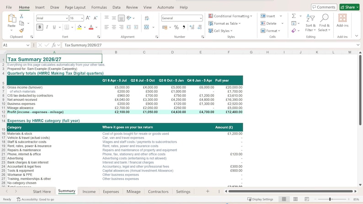Image resolution: width=363 pixels, height=204 pixels.
Task: Center the cell text horizontally
Action: 114,27
